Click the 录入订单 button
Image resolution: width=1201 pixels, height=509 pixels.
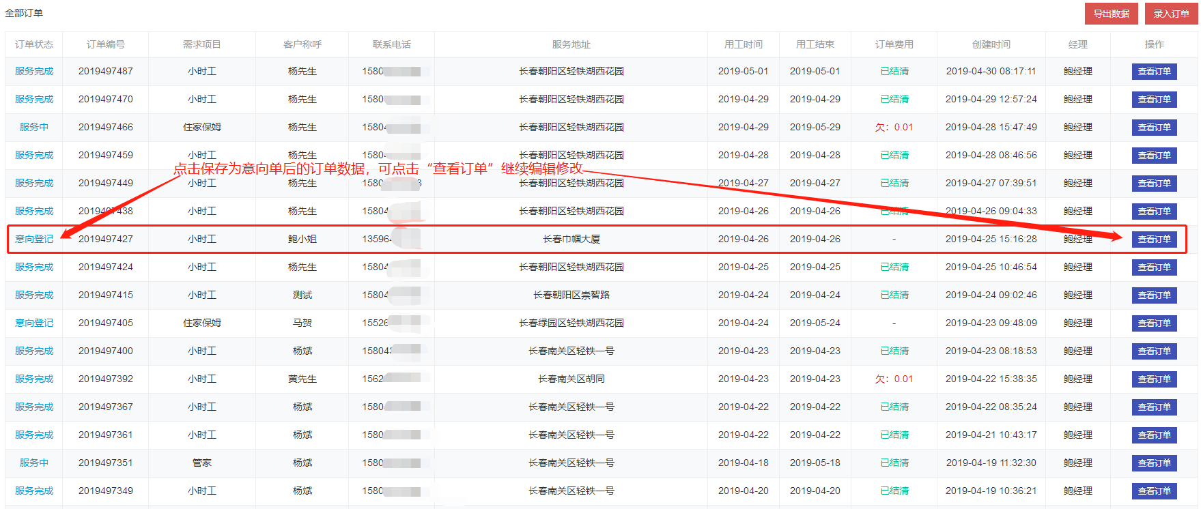(1171, 14)
